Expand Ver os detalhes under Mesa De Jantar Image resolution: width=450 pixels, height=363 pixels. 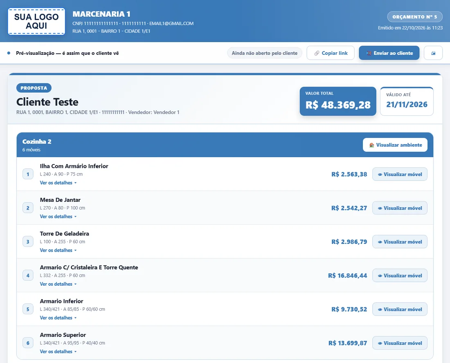[x=58, y=216]
